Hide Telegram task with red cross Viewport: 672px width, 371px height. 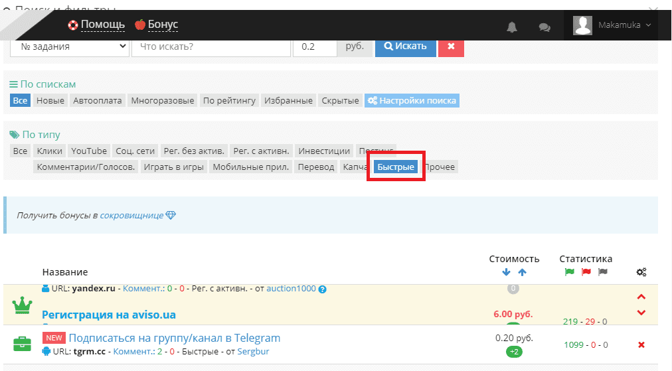click(641, 344)
